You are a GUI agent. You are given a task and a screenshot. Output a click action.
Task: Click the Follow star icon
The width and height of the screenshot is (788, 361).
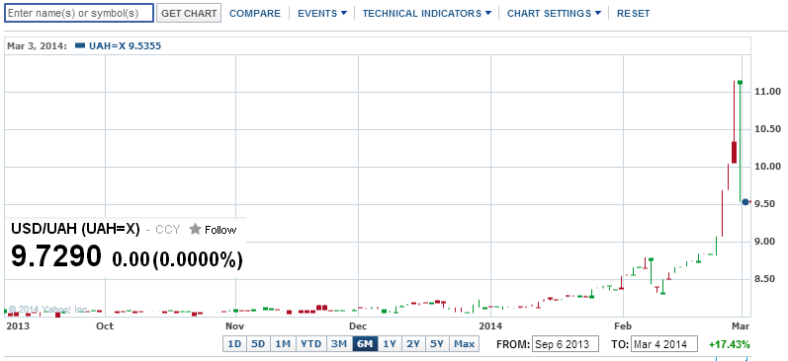[x=195, y=230]
